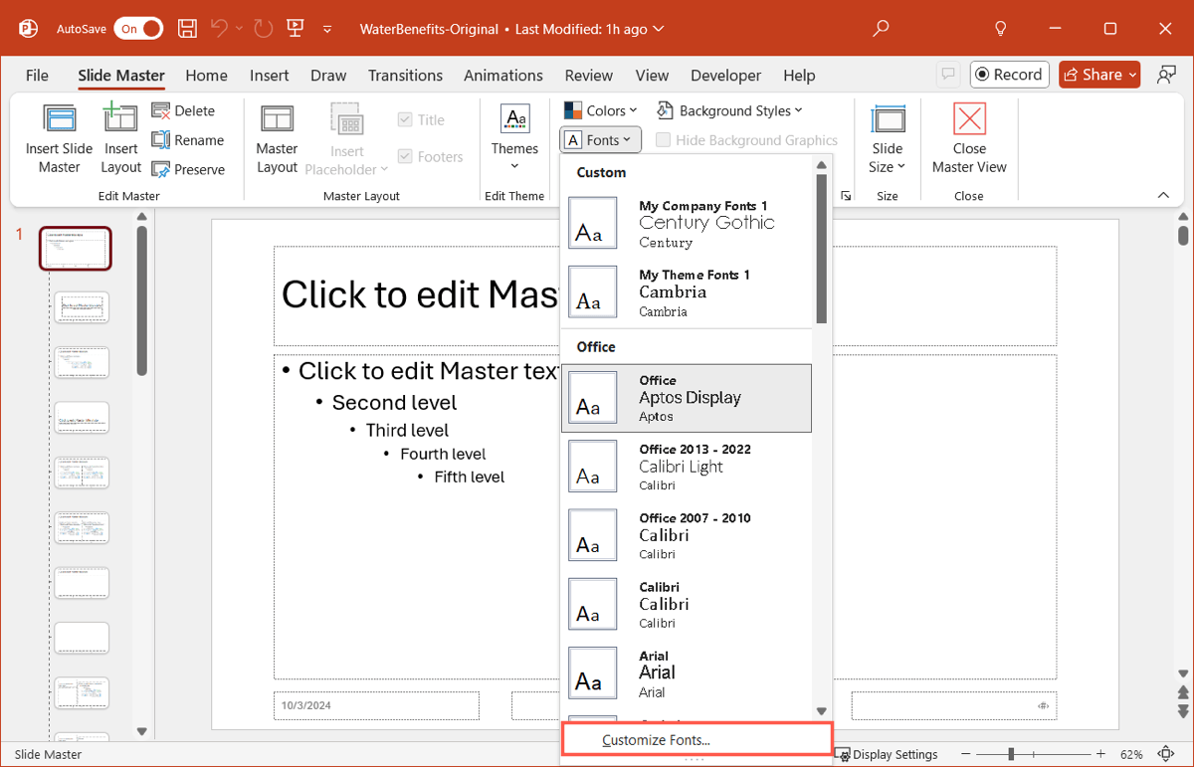
Task: Click the Save icon in title bar
Action: [187, 29]
